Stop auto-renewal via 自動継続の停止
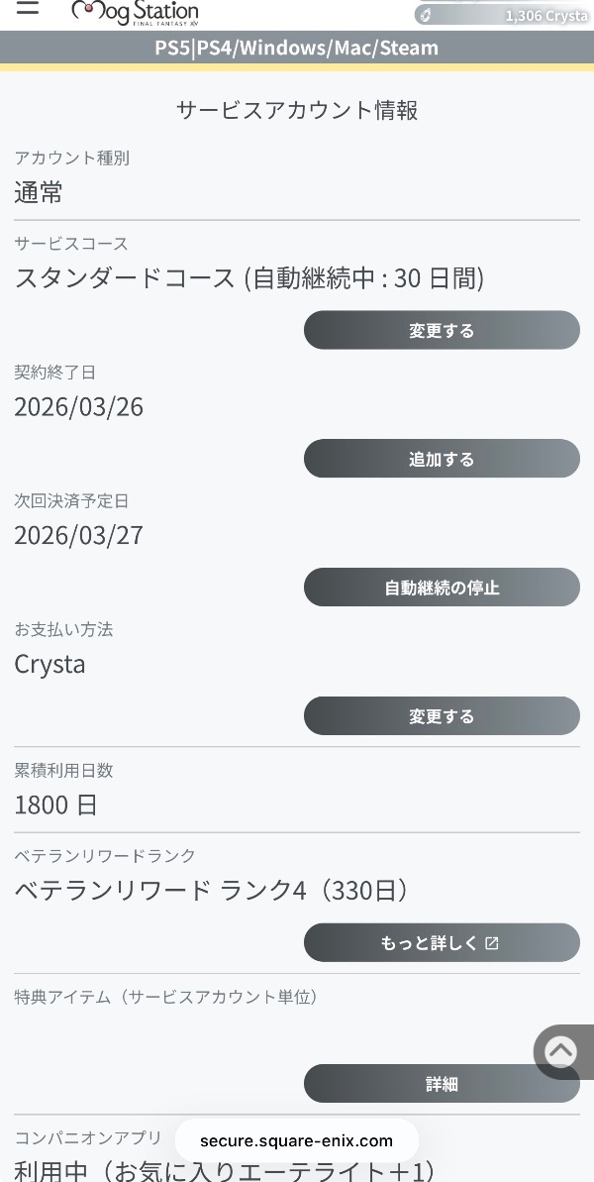The image size is (594, 1182). click(x=442, y=588)
